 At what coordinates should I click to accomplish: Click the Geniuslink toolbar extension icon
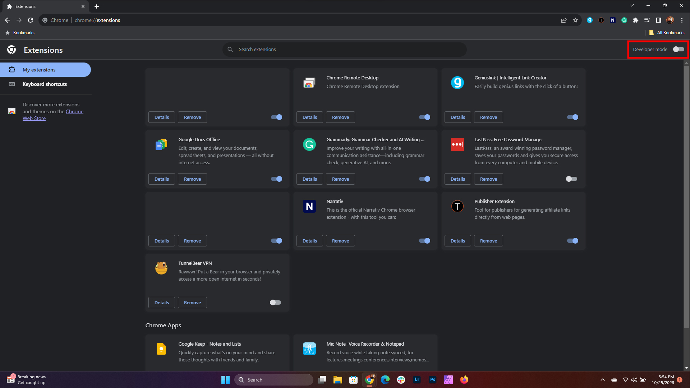point(590,20)
